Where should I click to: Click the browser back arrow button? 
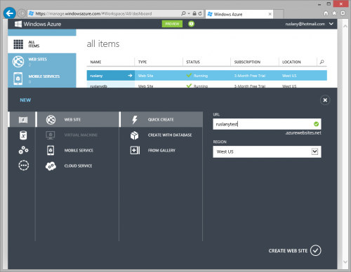(10, 13)
